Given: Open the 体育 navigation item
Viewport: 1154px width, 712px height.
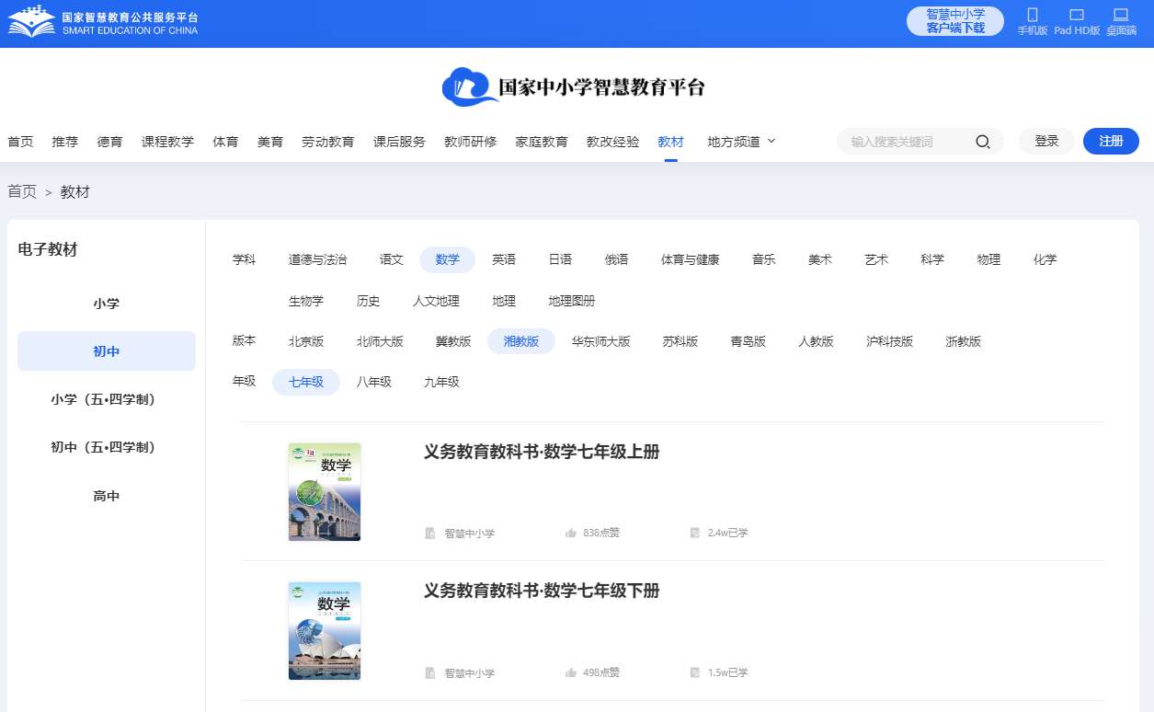Looking at the screenshot, I should [x=225, y=142].
